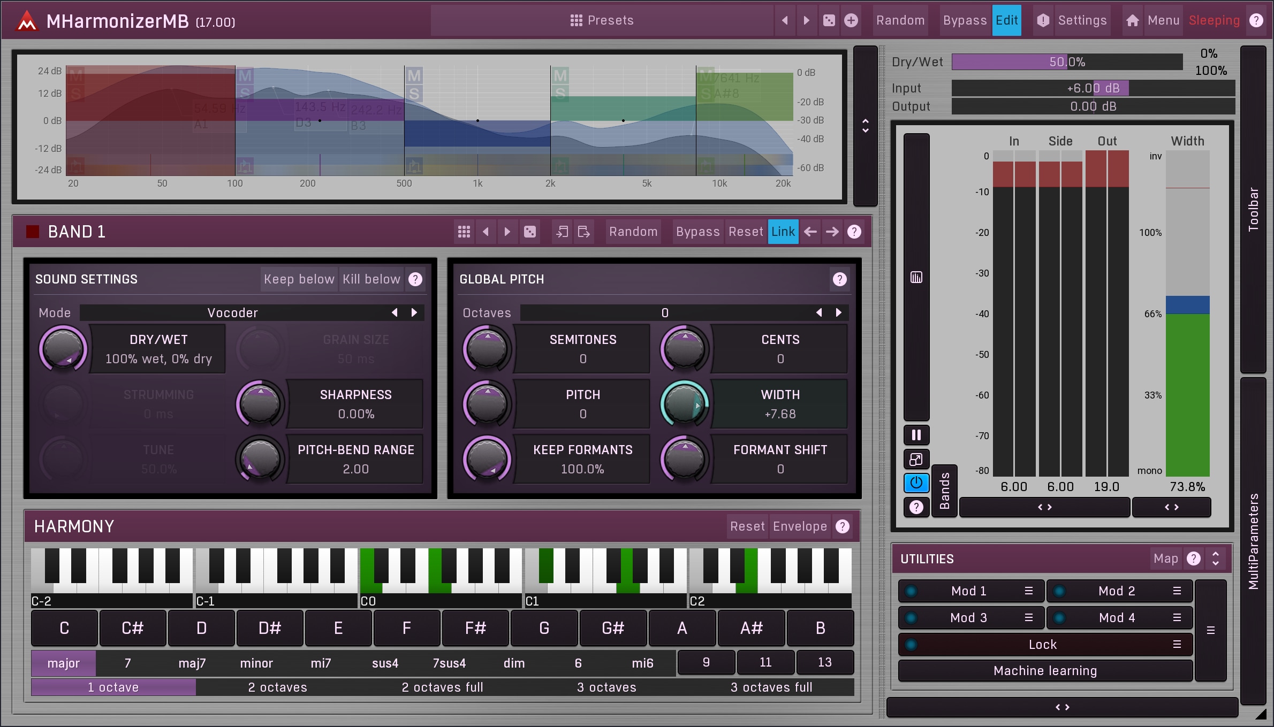This screenshot has width=1274, height=727.
Task: Select the minor chord type
Action: click(256, 663)
